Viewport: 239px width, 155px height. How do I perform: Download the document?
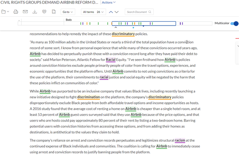pyautogui.click(x=35, y=12)
